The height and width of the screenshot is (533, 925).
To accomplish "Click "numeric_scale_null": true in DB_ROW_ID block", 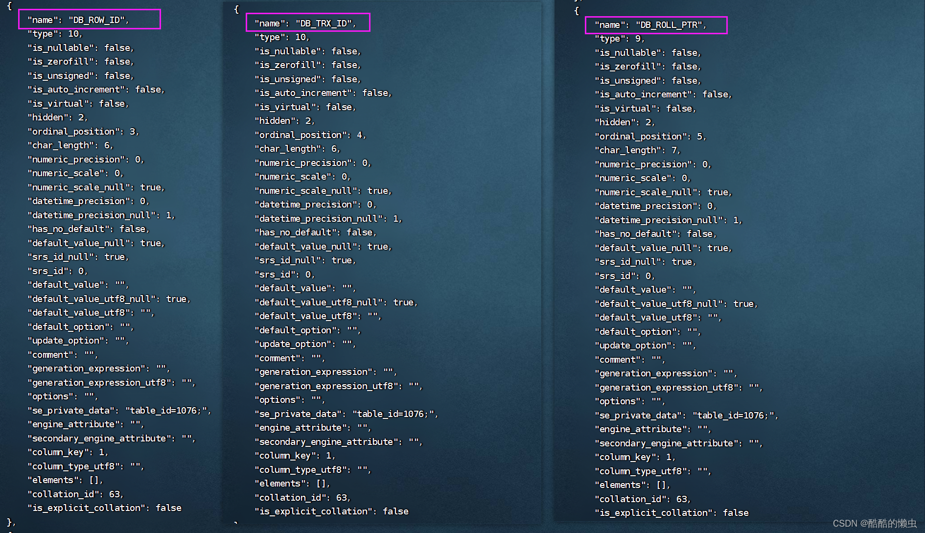I will (96, 187).
